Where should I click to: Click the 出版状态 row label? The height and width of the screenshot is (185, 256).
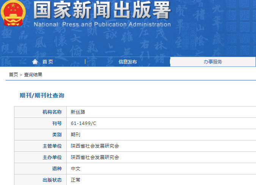(52, 180)
